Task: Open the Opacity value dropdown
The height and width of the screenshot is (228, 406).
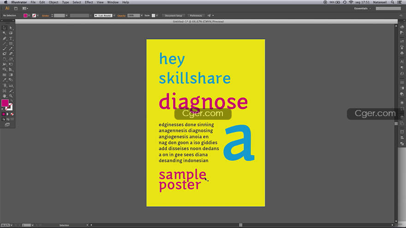Action: tap(141, 16)
